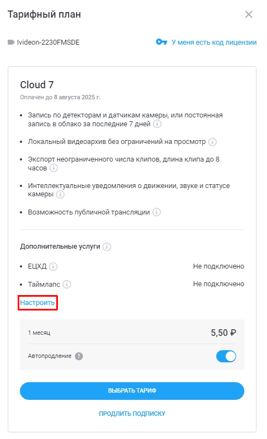The width and height of the screenshot is (267, 439).
Task: Close the Тарифный план dialog
Action: (x=249, y=14)
